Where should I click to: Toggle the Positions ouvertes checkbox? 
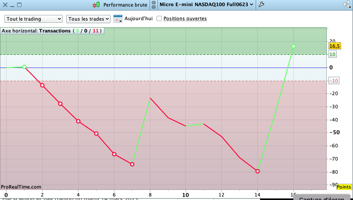(x=159, y=18)
